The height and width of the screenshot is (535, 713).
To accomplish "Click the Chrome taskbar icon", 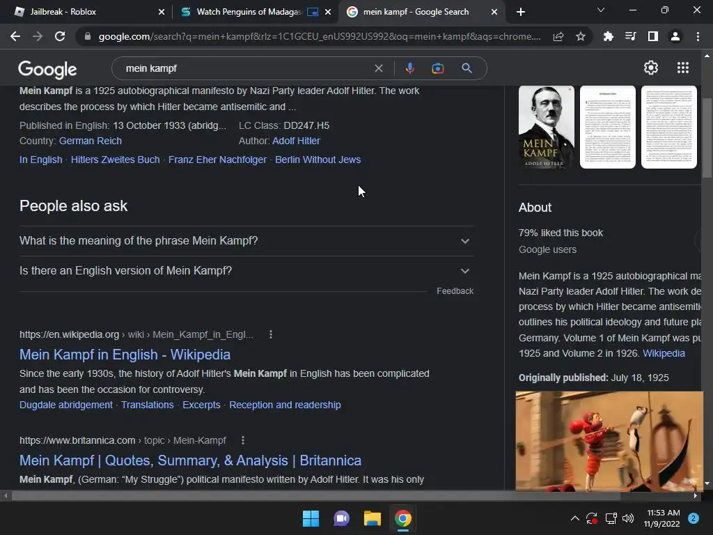I will pyautogui.click(x=403, y=518).
